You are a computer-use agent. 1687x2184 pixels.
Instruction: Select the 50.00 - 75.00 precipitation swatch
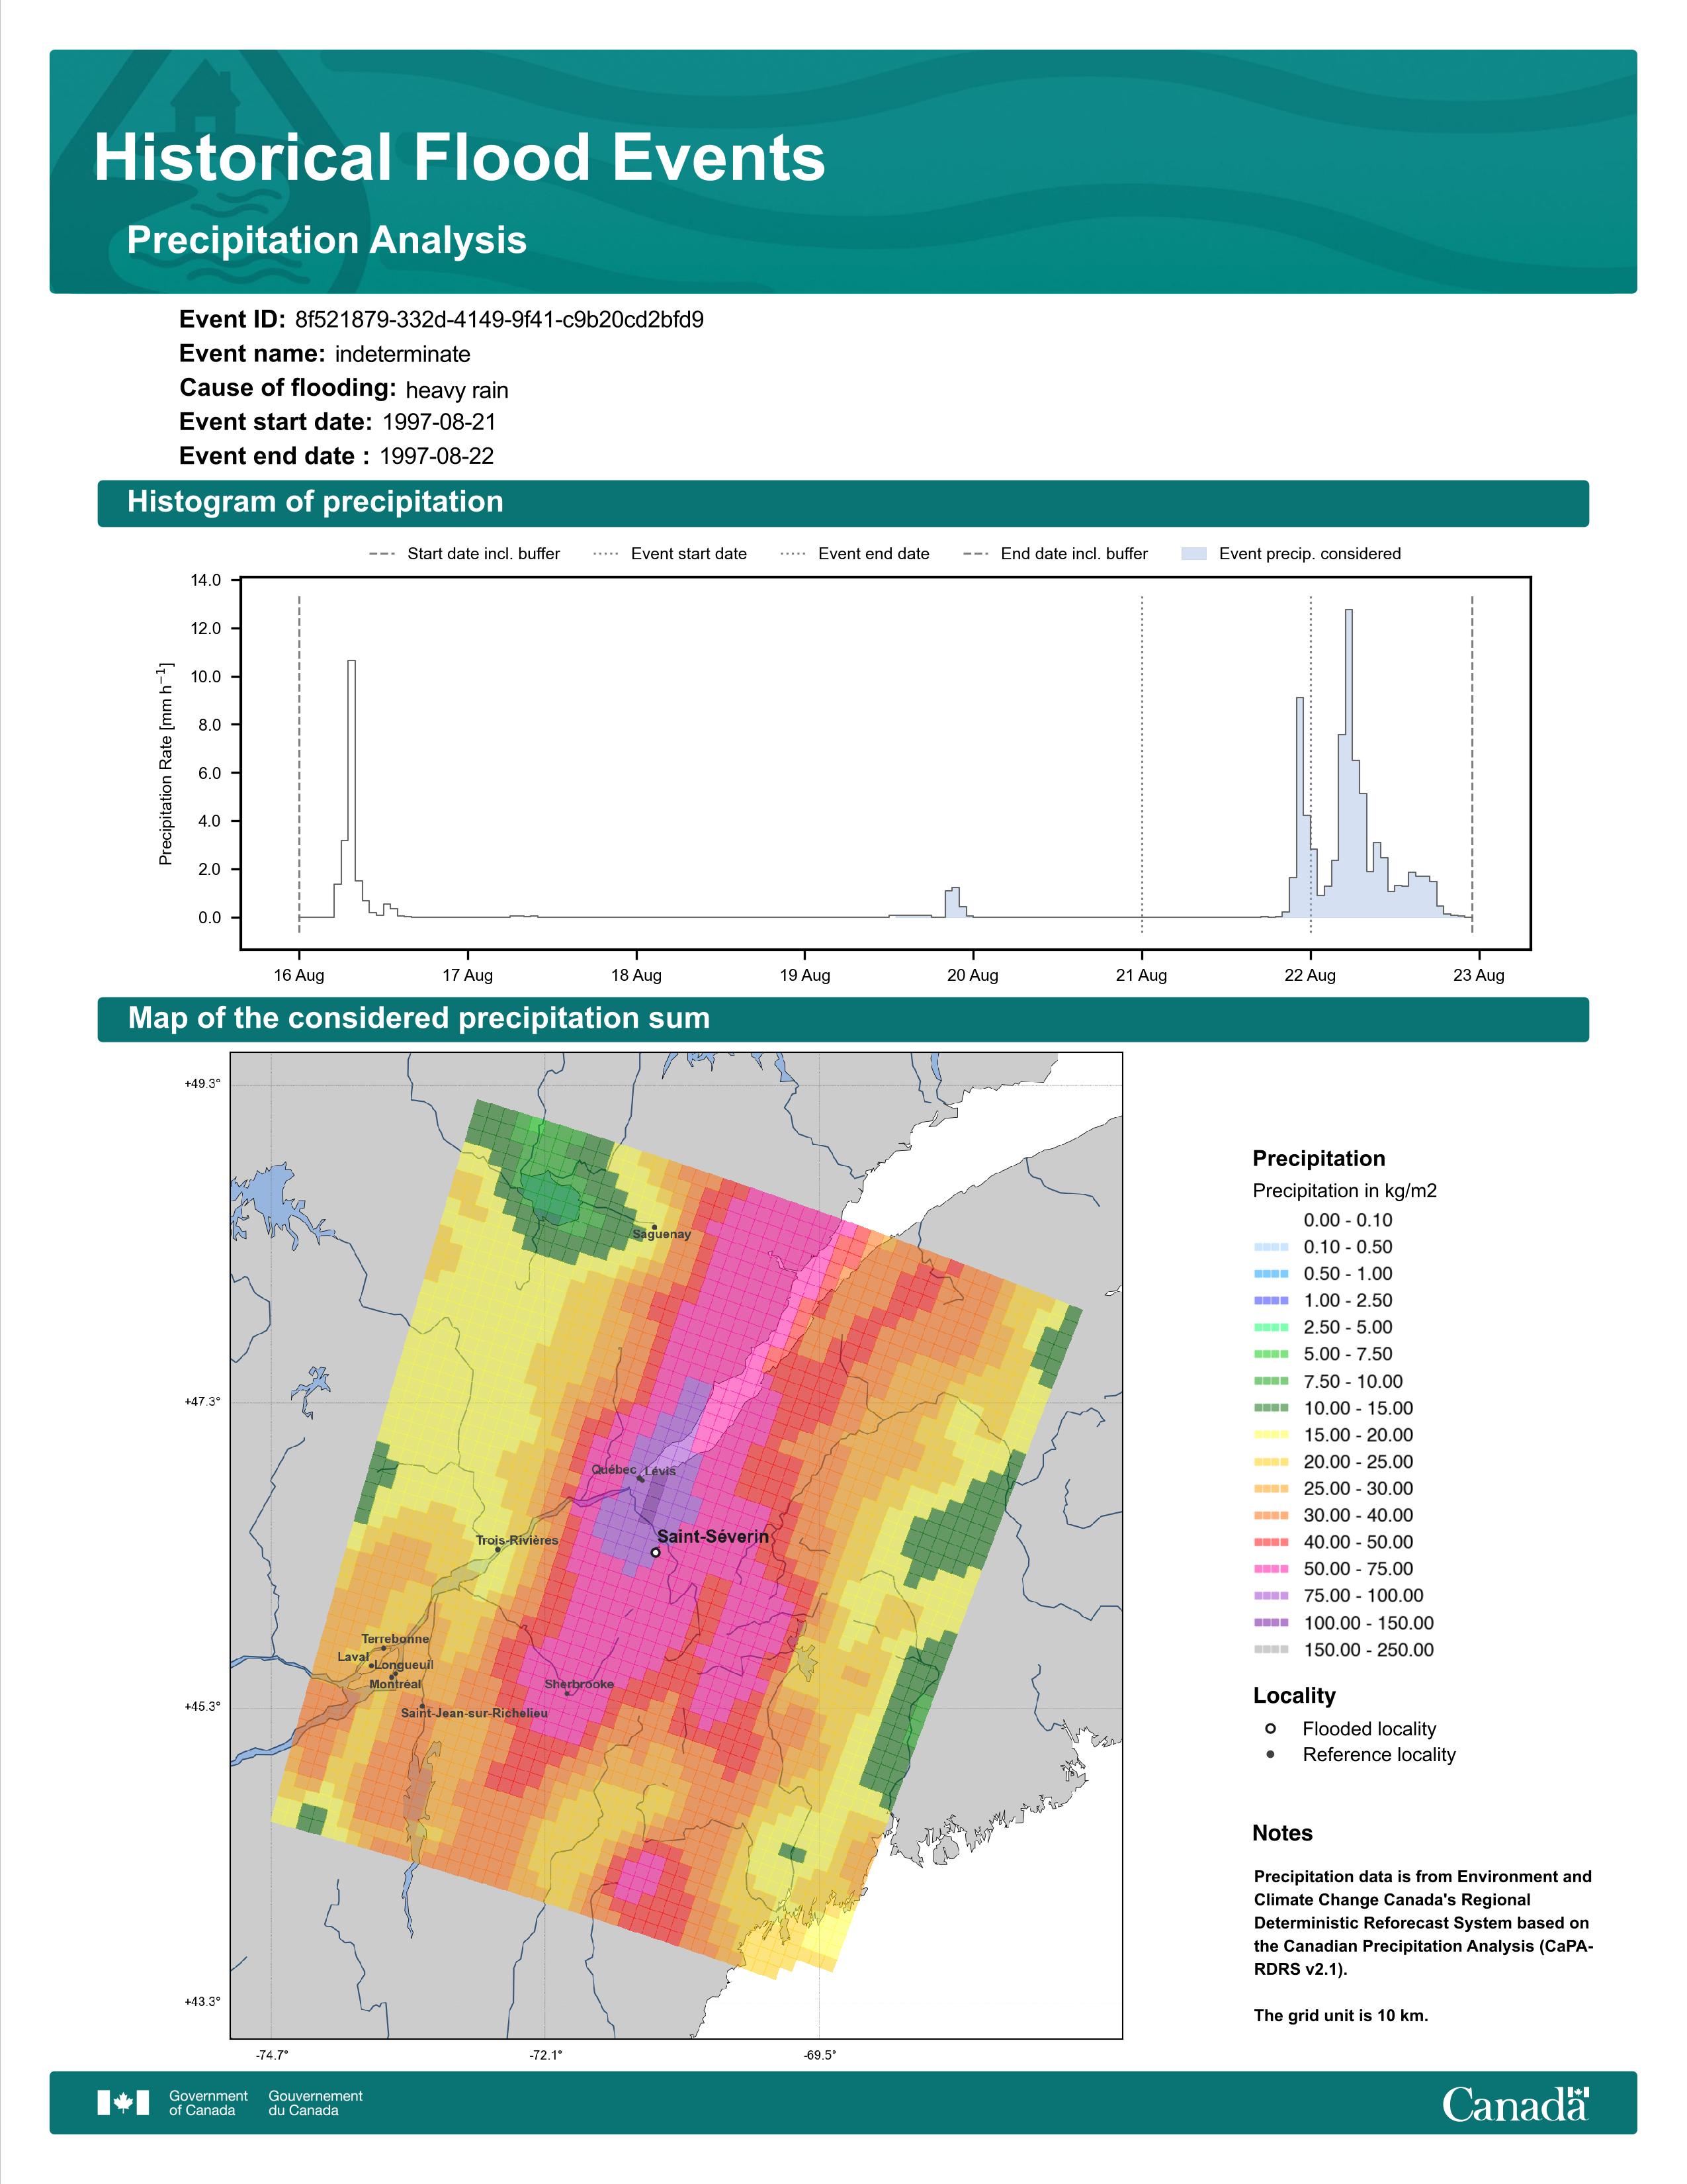pyautogui.click(x=1270, y=1569)
